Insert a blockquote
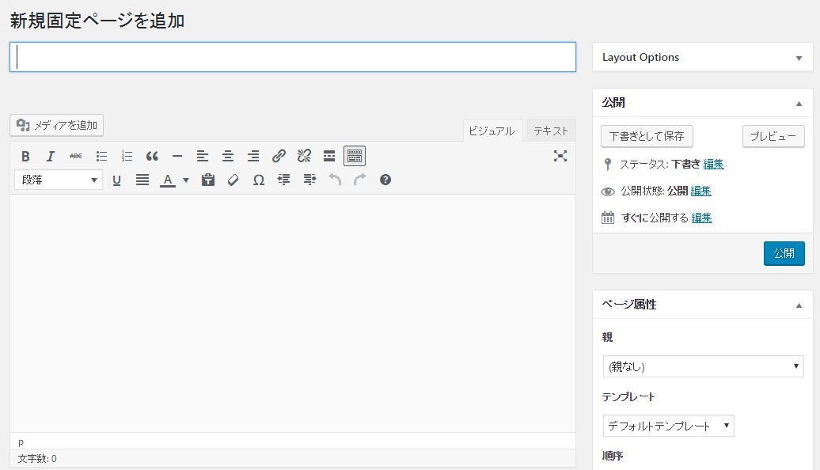820x470 pixels. (x=152, y=156)
